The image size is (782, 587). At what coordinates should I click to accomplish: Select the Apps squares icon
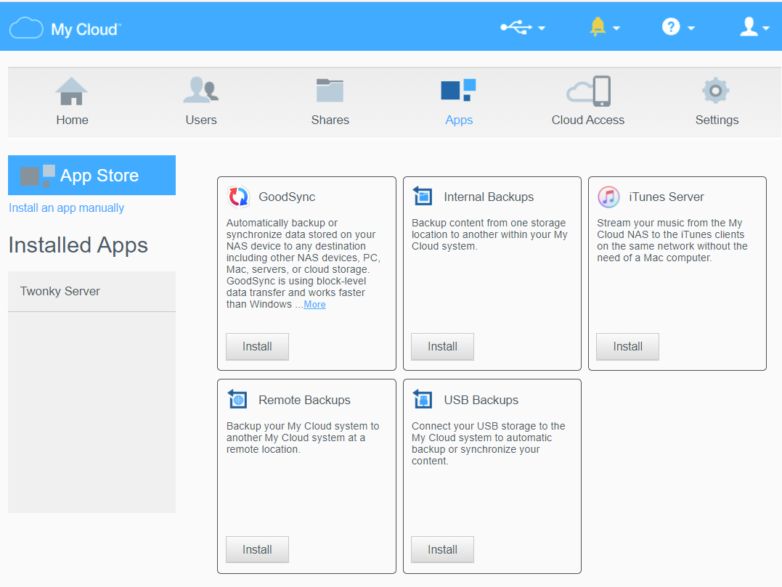[x=458, y=90]
